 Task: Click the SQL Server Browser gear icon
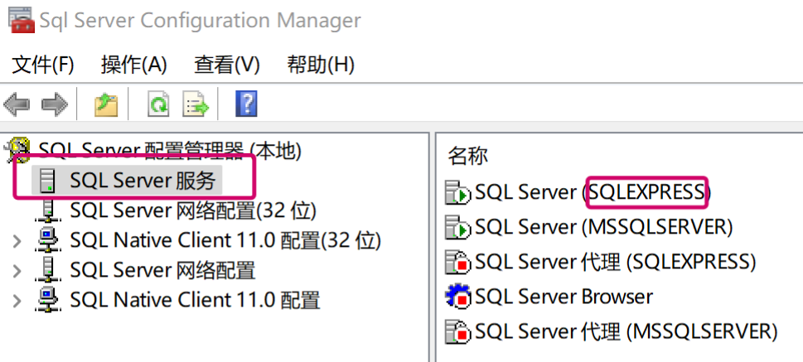(457, 297)
